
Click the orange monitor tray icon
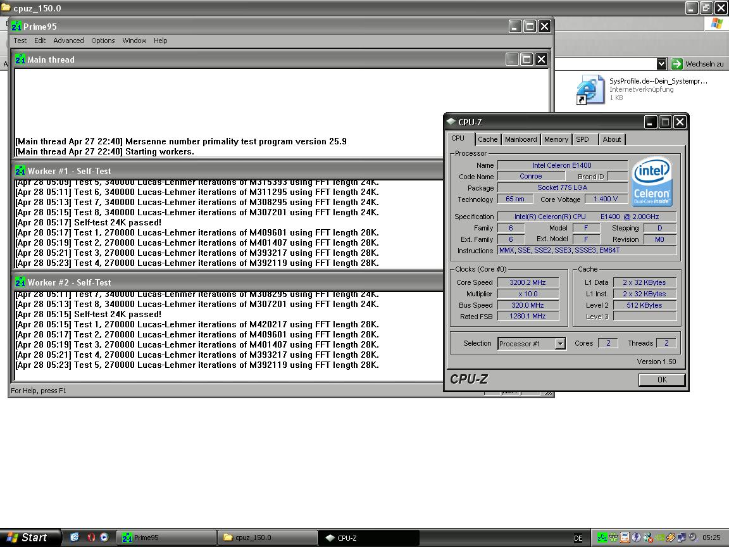point(625,538)
